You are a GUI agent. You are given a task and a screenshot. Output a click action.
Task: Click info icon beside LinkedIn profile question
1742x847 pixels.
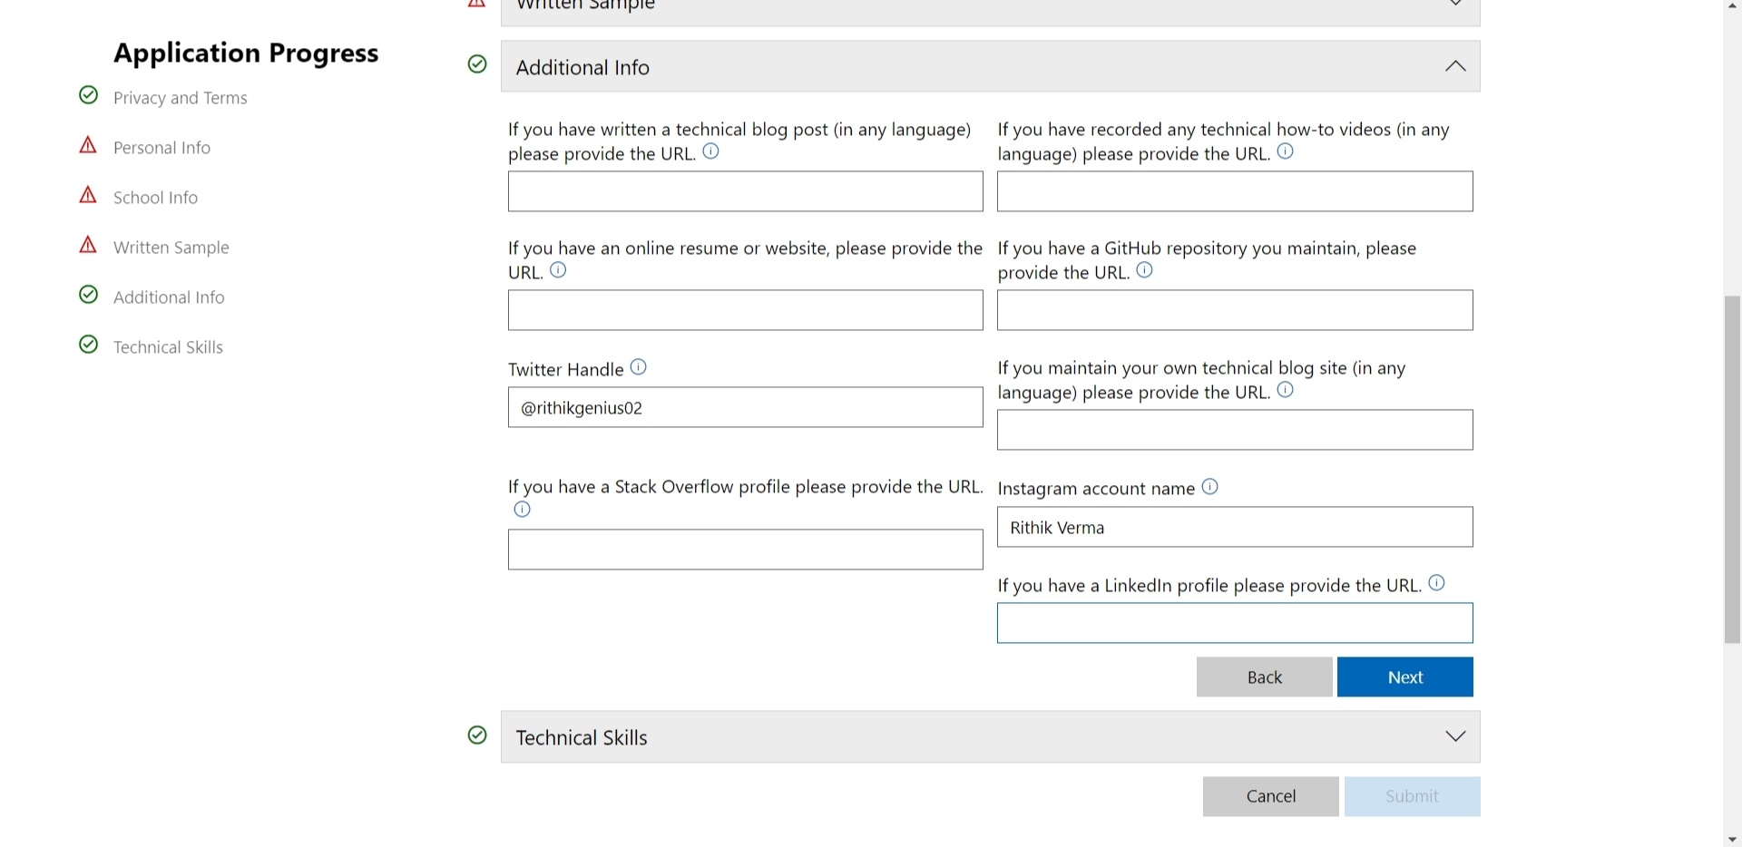point(1436,583)
